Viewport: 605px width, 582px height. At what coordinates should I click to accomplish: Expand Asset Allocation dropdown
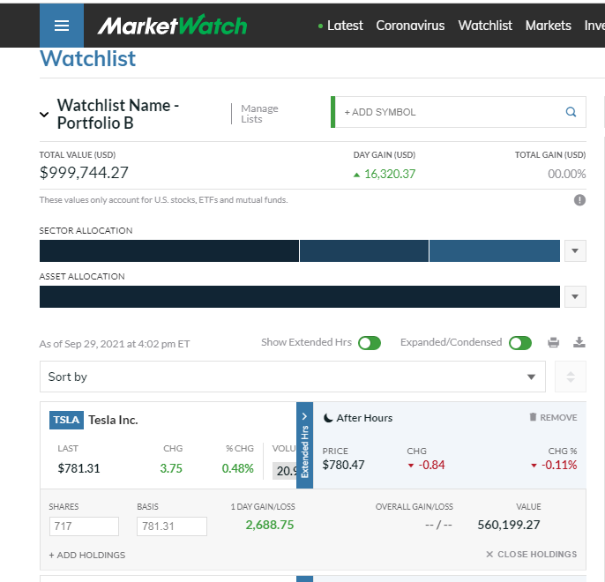(575, 296)
